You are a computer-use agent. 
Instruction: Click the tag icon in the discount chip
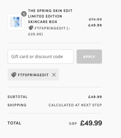click(x=13, y=75)
